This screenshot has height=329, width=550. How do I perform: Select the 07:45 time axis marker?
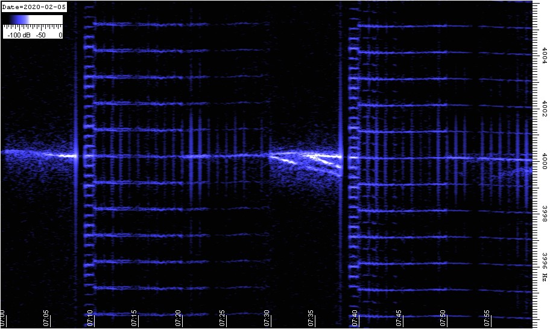pos(399,318)
